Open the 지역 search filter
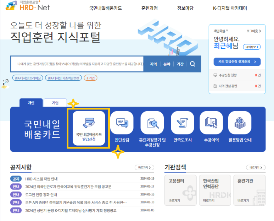 (x=153, y=64)
